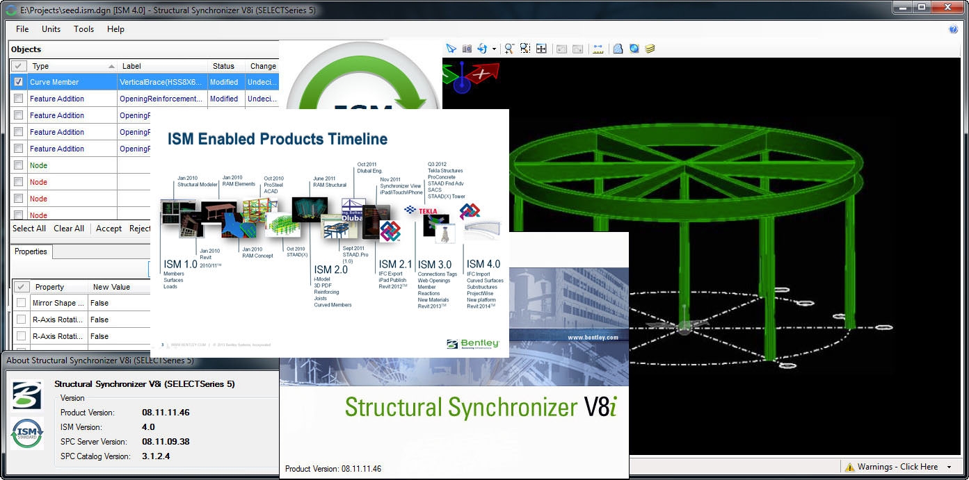The image size is (969, 480).
Task: Select the measure distance tool
Action: point(597,49)
